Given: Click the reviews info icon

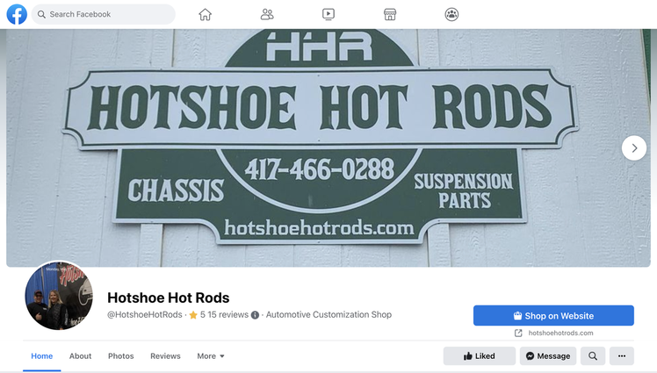Looking at the screenshot, I should click(x=255, y=315).
